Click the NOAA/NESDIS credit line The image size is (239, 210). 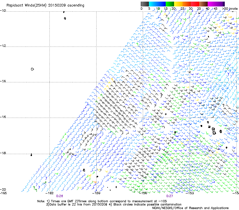coord(190,208)
